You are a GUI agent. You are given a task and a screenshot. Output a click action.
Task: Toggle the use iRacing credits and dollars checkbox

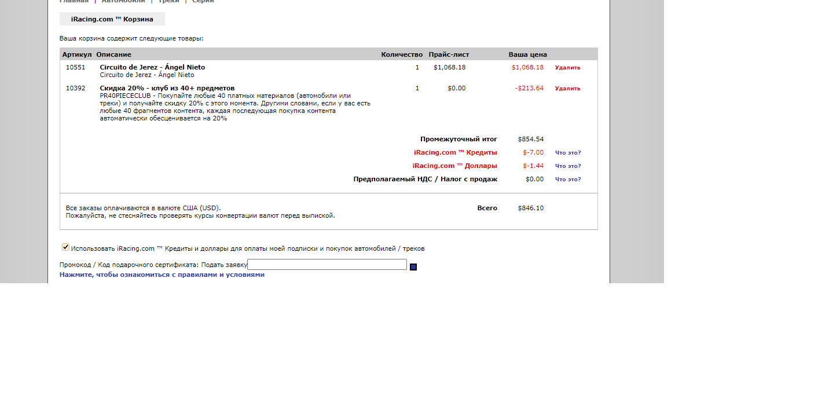pyautogui.click(x=66, y=247)
